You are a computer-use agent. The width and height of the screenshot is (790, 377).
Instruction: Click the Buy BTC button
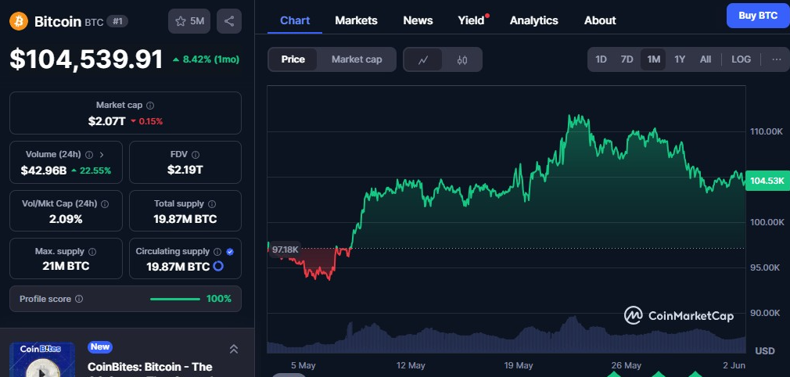pos(758,16)
